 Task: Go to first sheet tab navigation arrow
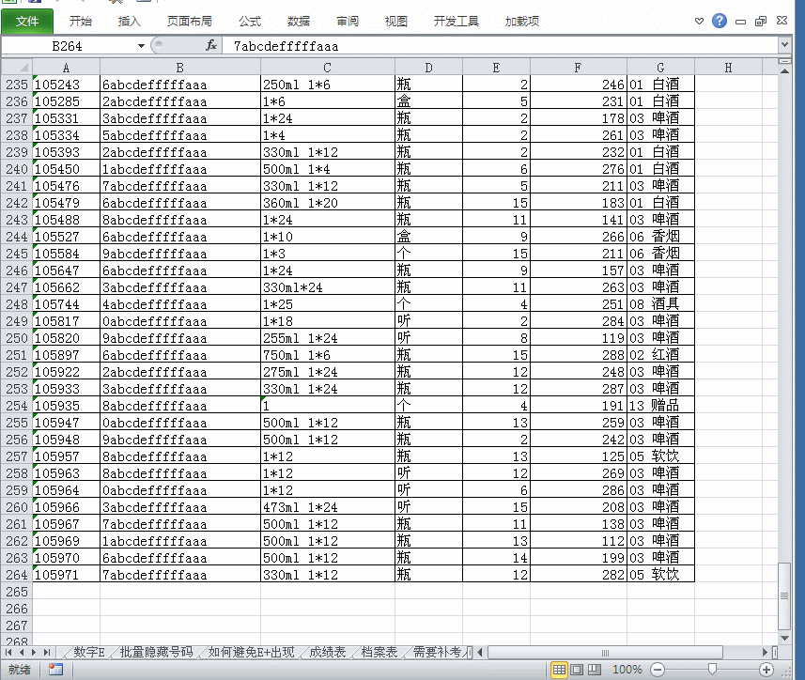point(8,652)
